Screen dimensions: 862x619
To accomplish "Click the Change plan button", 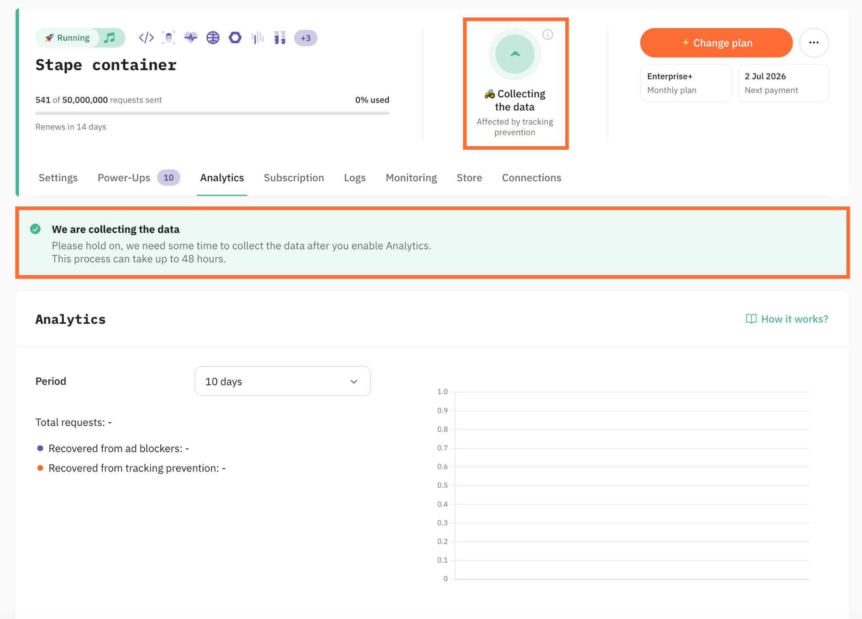I will 716,43.
